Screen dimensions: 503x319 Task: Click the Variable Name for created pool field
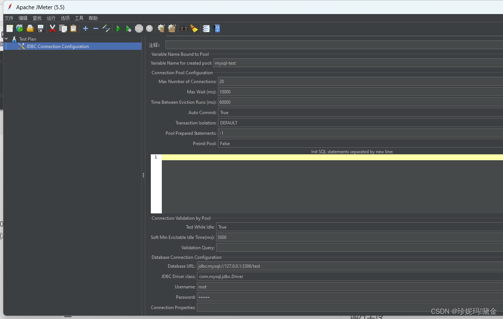(x=358, y=63)
